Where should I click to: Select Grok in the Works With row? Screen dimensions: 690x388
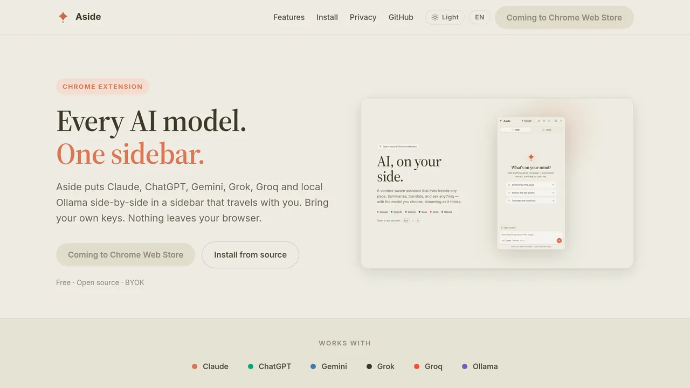click(x=381, y=366)
